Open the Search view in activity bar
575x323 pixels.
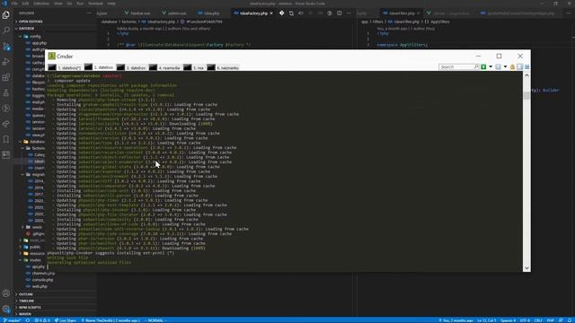click(x=6, y=31)
